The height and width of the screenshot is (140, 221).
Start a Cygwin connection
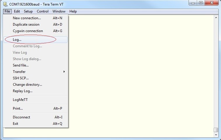pyautogui.click(x=35, y=31)
